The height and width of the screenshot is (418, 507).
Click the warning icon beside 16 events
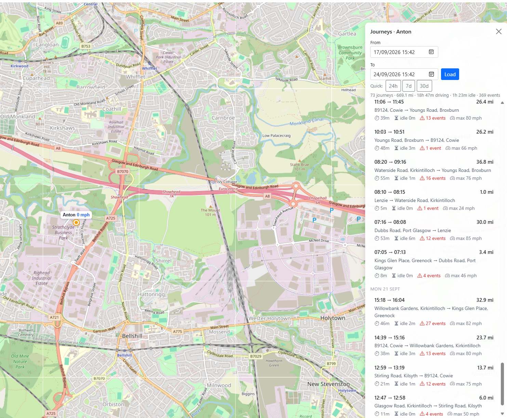click(x=422, y=178)
